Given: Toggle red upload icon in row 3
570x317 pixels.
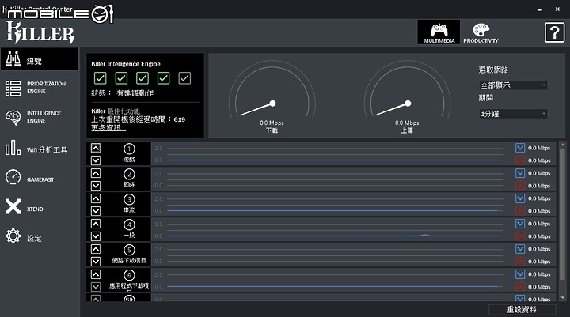Looking at the screenshot, I should 520,210.
